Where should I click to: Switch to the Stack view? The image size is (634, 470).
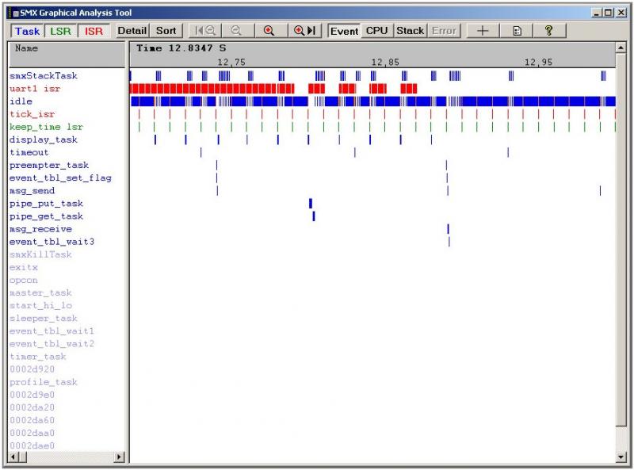point(410,31)
